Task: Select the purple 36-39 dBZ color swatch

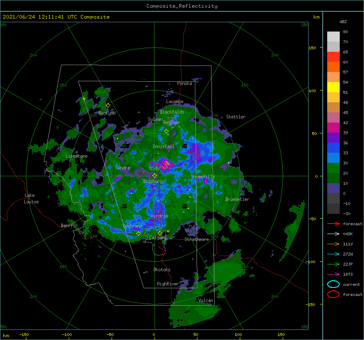Action: click(333, 138)
